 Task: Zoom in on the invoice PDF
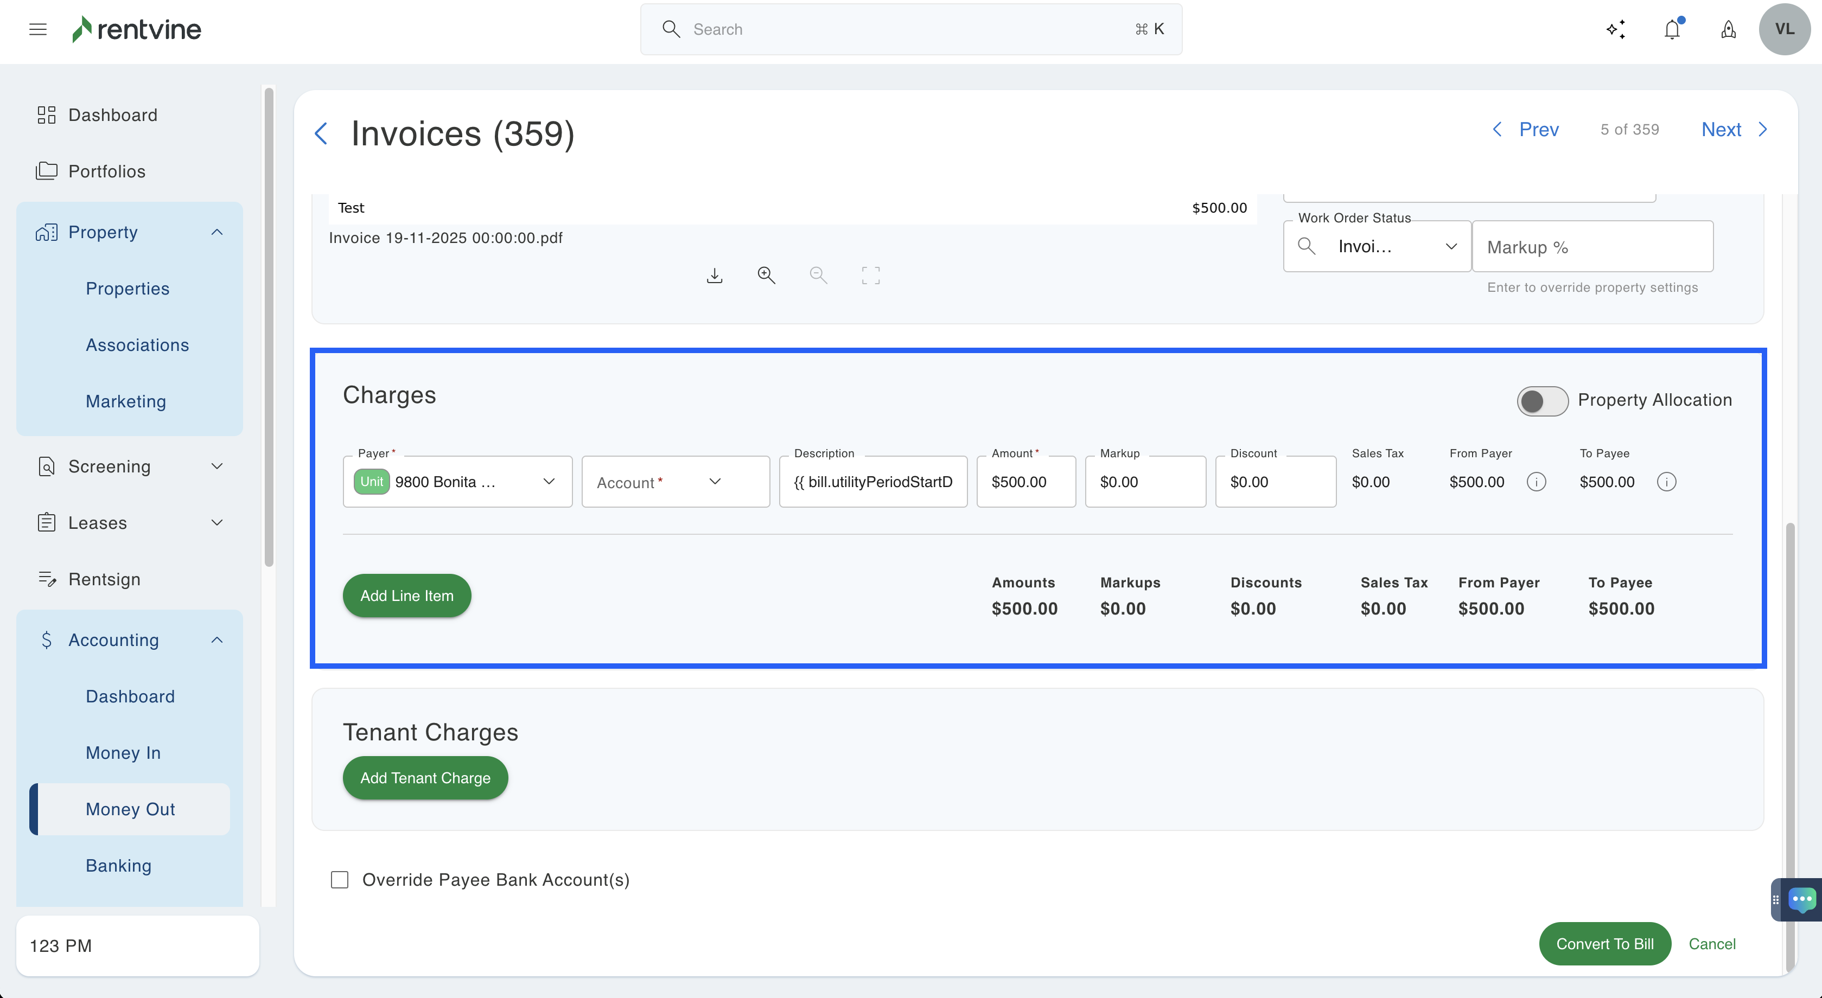766,276
